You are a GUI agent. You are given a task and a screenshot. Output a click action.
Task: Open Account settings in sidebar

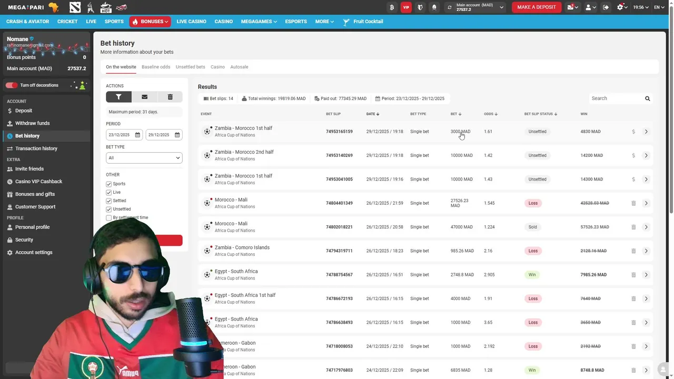34,253
